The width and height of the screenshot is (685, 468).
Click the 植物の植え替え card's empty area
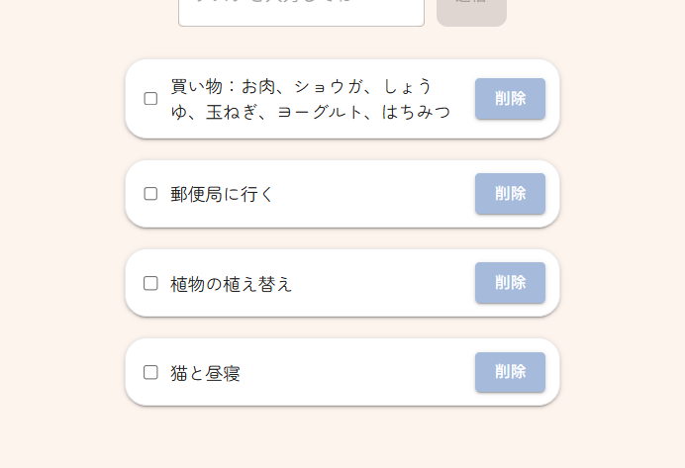(x=386, y=284)
